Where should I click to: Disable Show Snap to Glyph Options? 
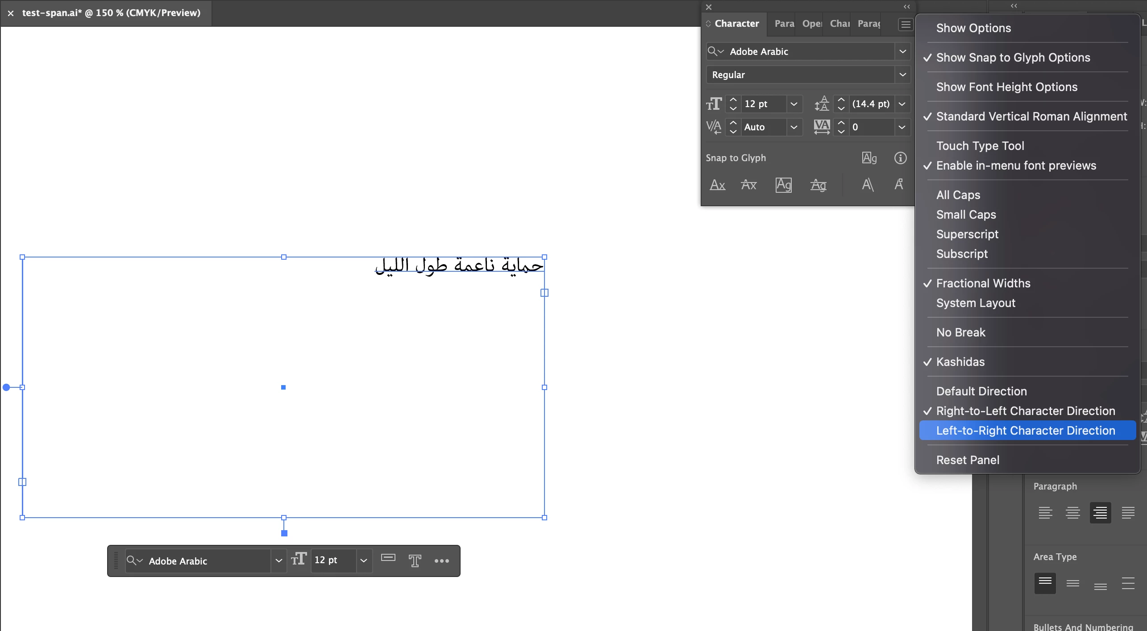click(x=1013, y=58)
